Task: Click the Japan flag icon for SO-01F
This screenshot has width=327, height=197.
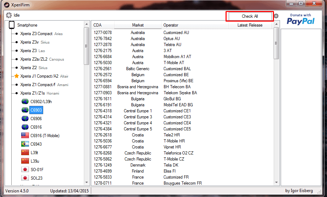Action: pyautogui.click(x=25, y=169)
